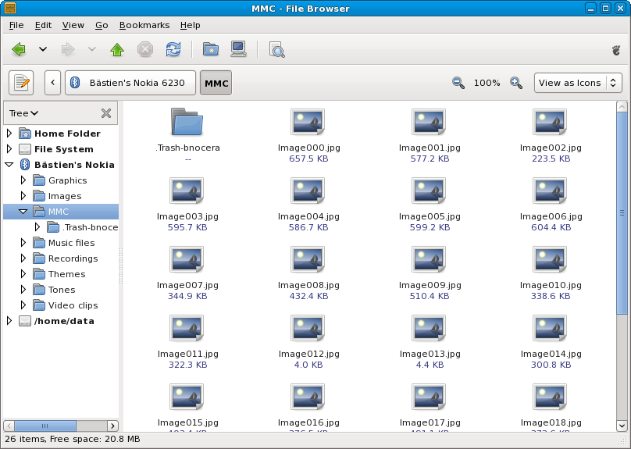Screen dimensions: 631x449
Task: Select Image000.jpg thumbnail icon
Action: [x=308, y=122]
